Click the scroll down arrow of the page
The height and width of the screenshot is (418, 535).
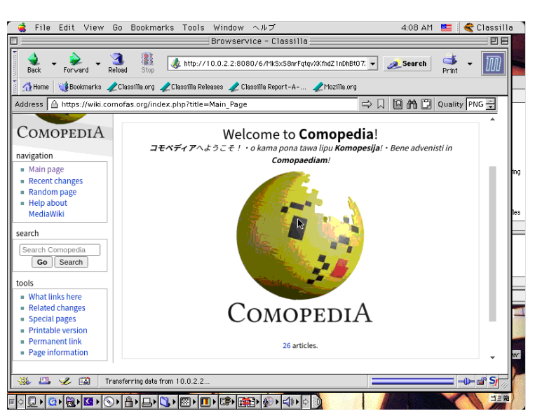(492, 358)
